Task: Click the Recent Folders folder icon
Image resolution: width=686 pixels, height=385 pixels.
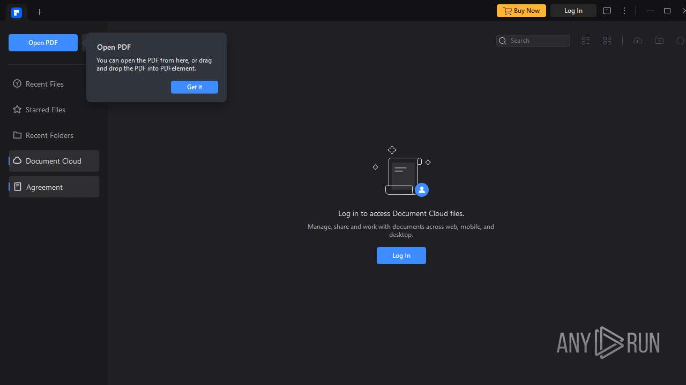Action: [17, 135]
